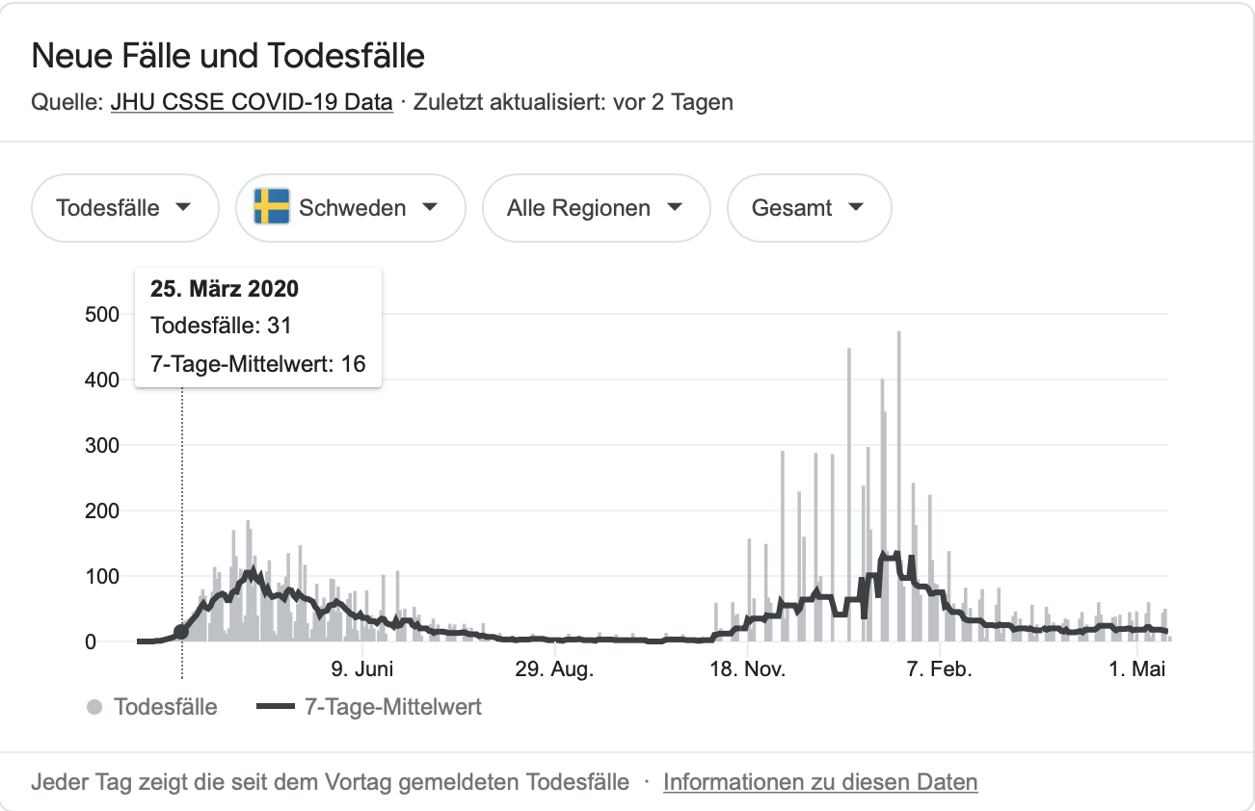Image resolution: width=1255 pixels, height=811 pixels.
Task: Click the Swedish flag icon
Action: 272,207
